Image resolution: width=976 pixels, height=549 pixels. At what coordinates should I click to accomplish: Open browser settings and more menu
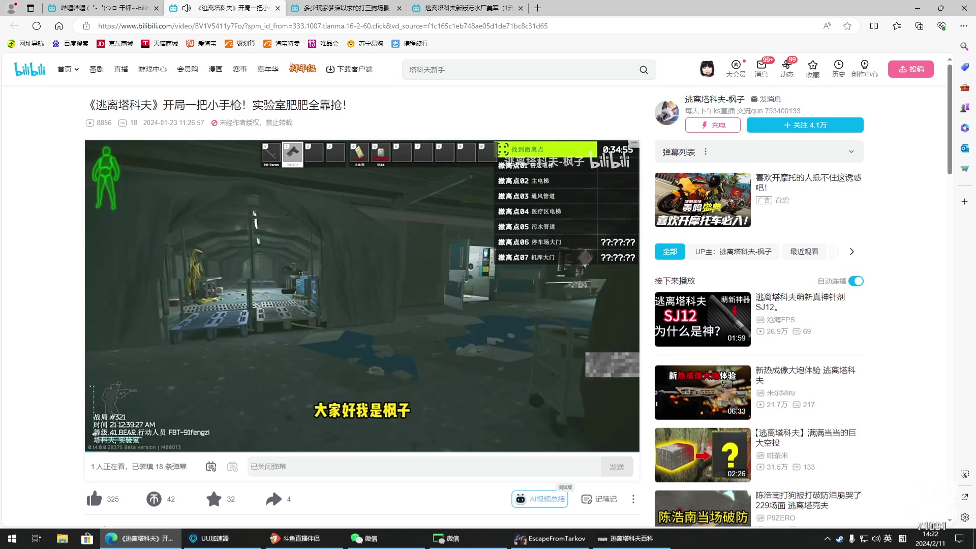point(964,26)
